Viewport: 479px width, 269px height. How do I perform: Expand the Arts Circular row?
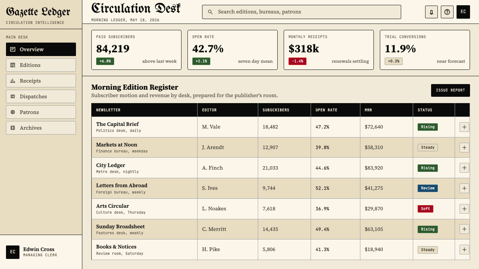(464, 209)
